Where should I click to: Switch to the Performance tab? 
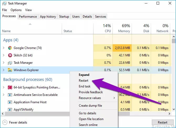28,17
